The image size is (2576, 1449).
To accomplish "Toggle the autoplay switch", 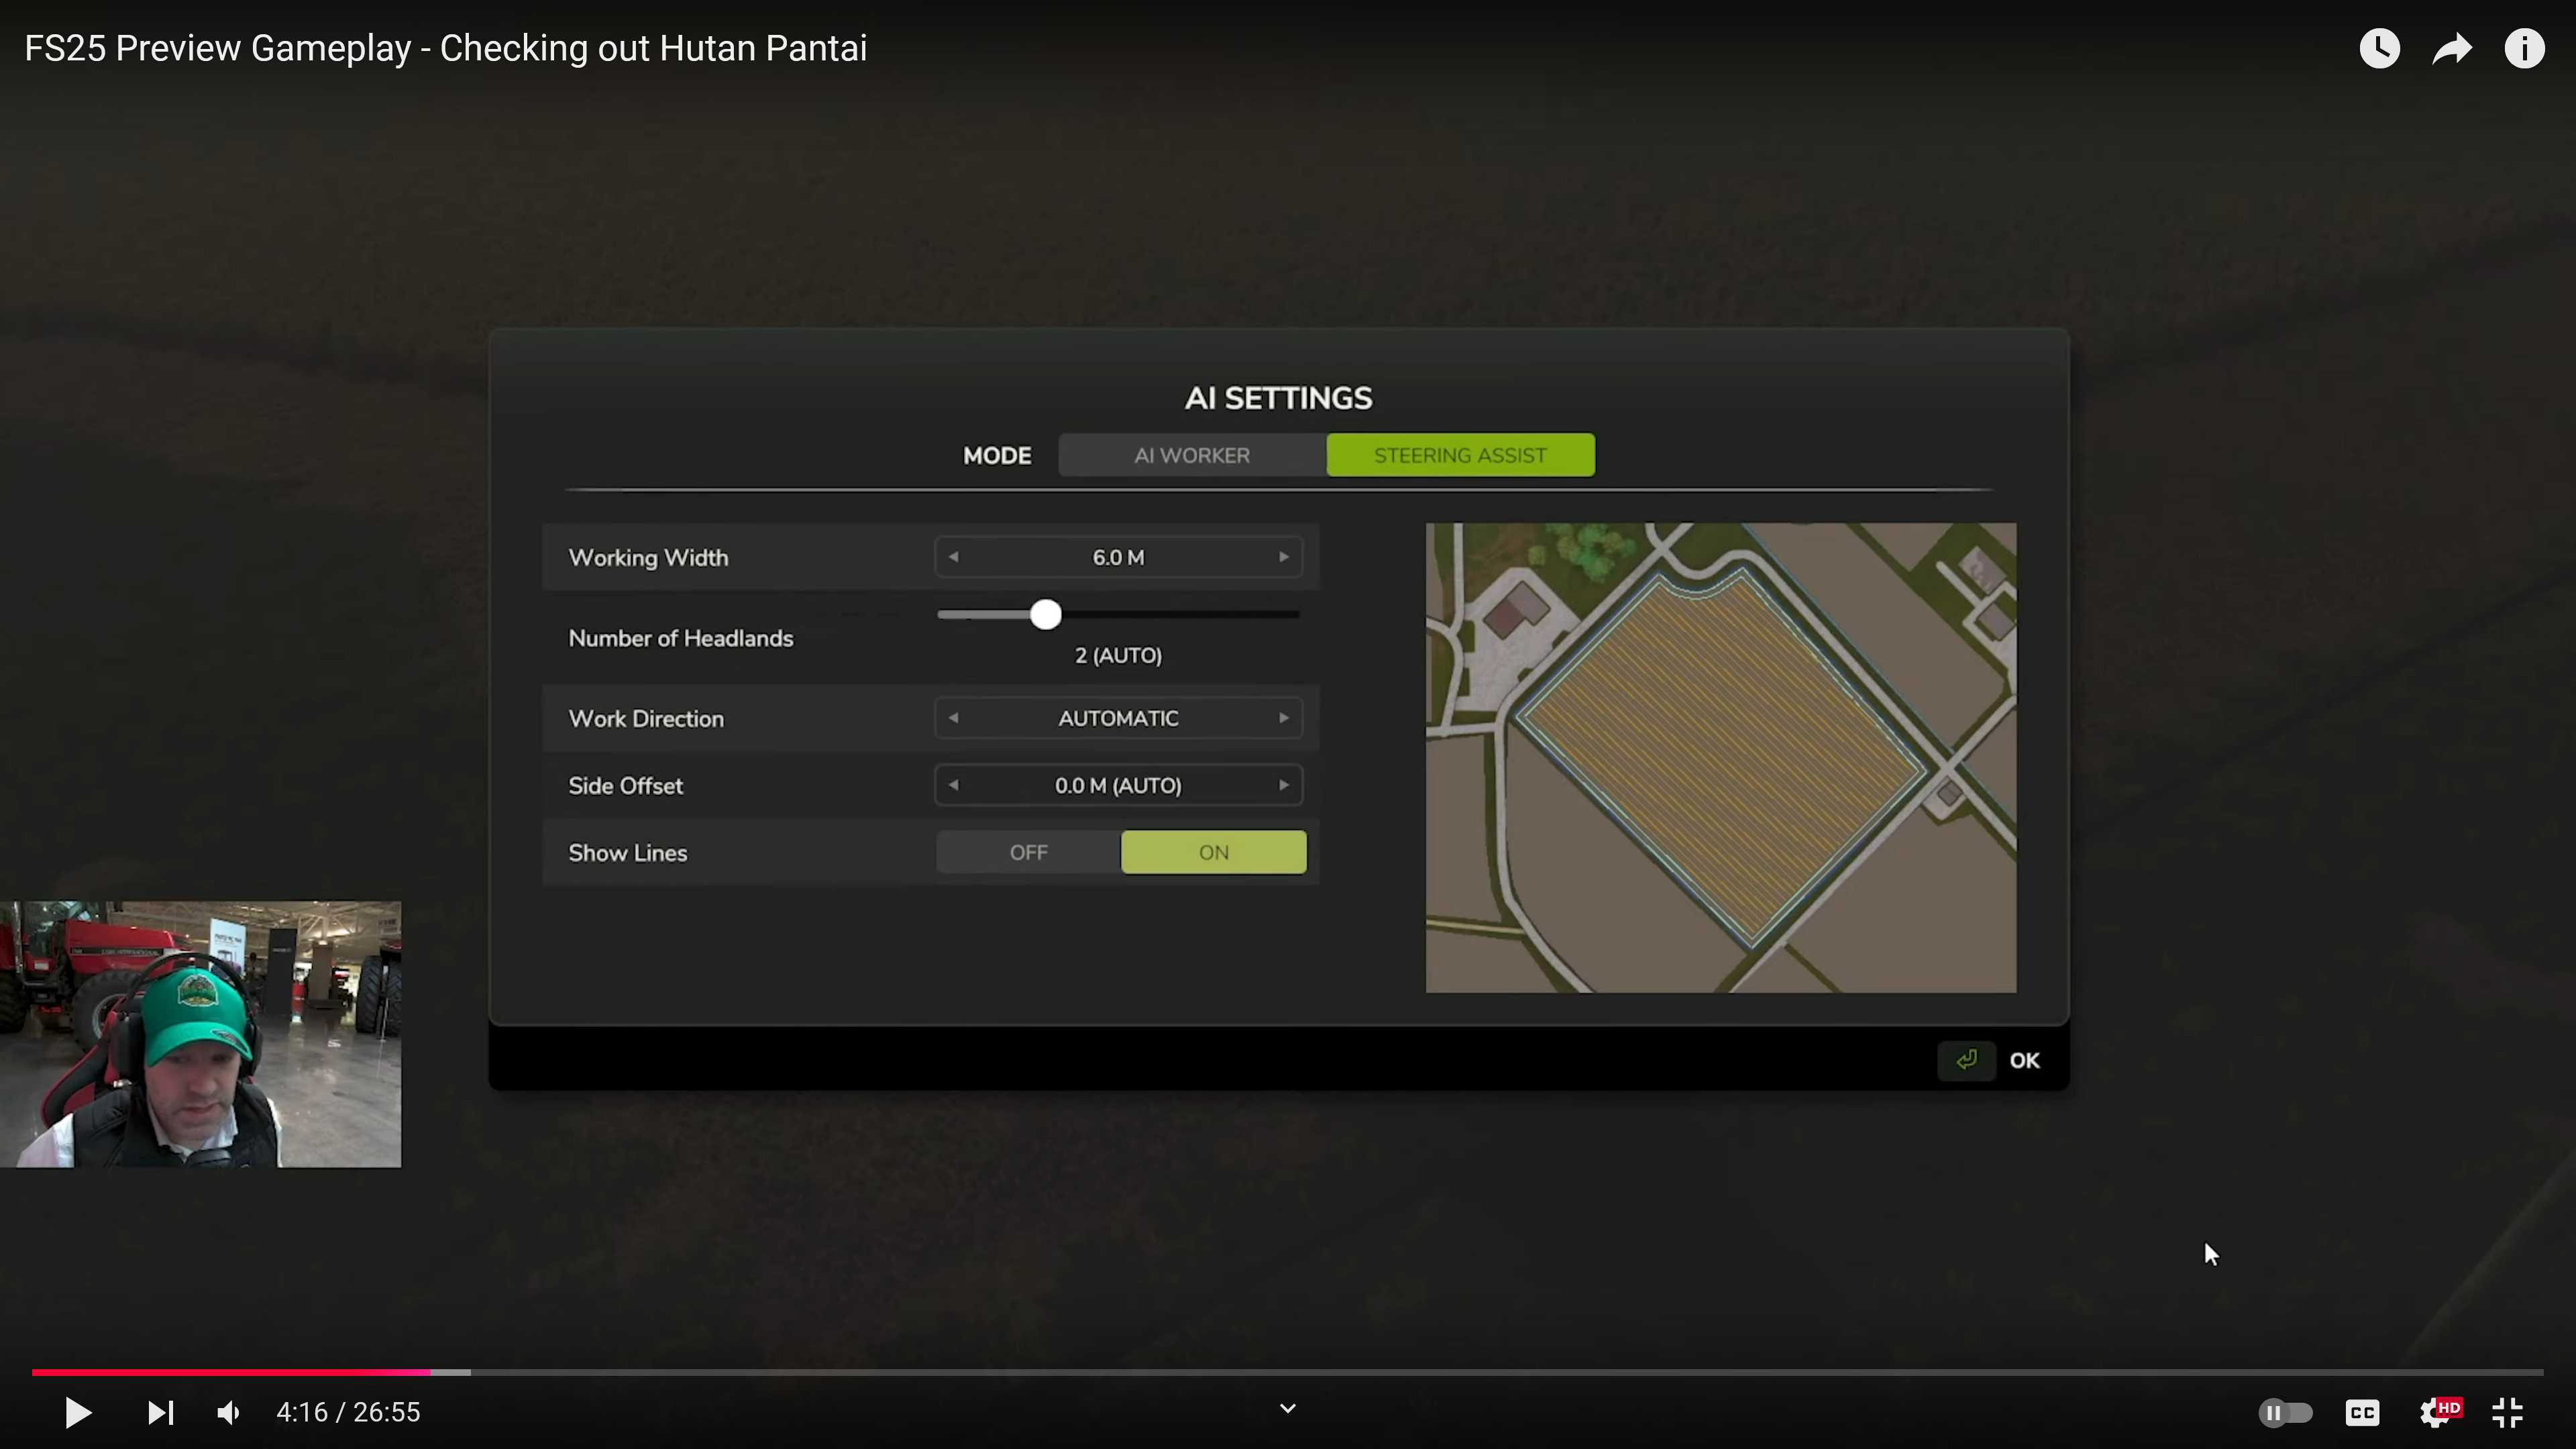I will (2285, 1412).
